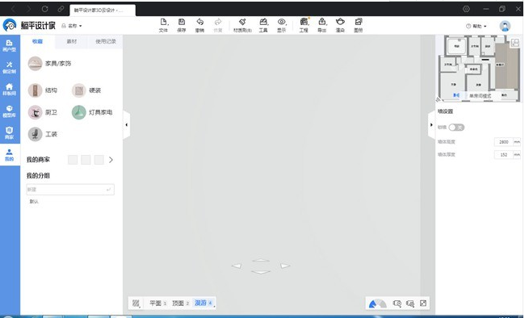529x318 pixels.
Task: Open the Render (渲染) teapot icon
Action: pos(340,23)
